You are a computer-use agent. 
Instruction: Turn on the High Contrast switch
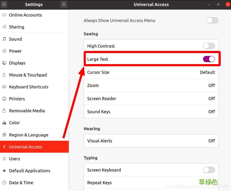(x=209, y=46)
